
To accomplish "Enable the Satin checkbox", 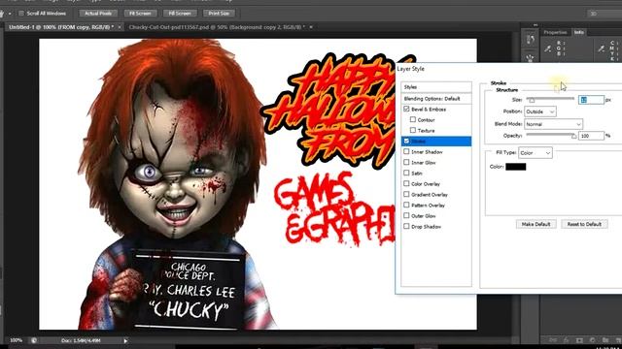I will [x=406, y=173].
